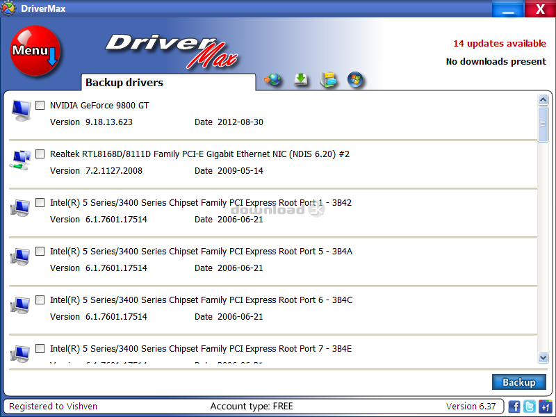Click the Windows orb icon
556x417 pixels.
[355, 79]
